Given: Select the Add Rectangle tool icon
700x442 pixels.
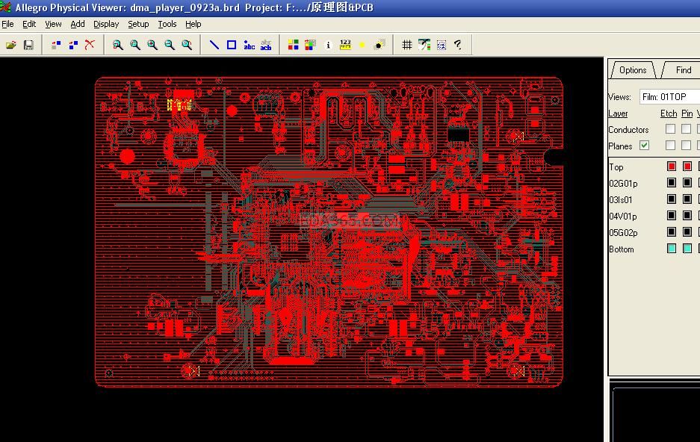Looking at the screenshot, I should click(x=232, y=45).
